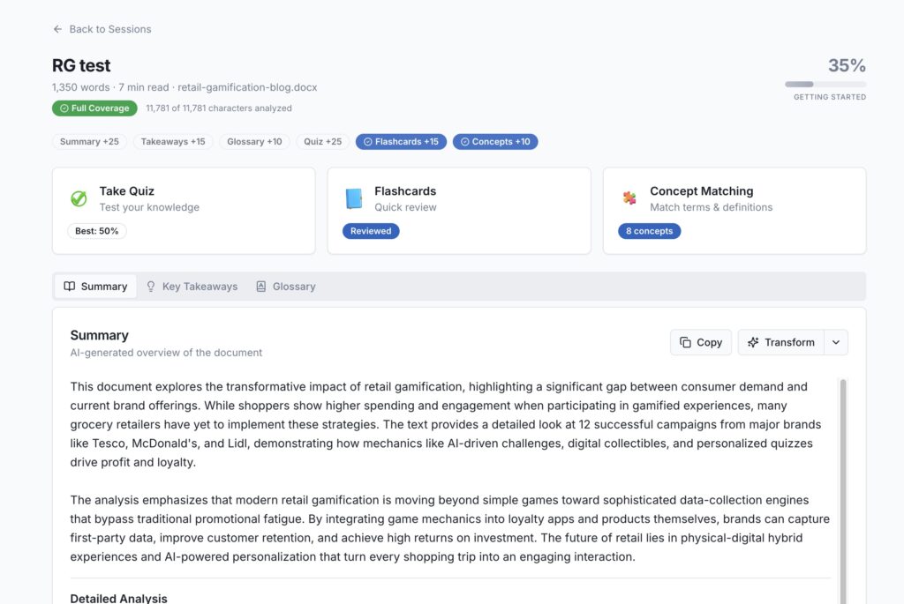Click the back arrow icon
Viewport: 904px width, 604px height.
(57, 29)
